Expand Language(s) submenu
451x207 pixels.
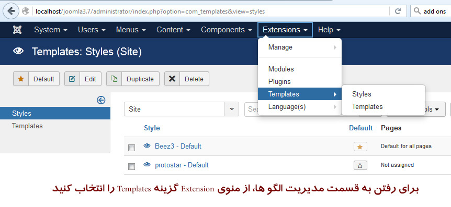[299, 107]
